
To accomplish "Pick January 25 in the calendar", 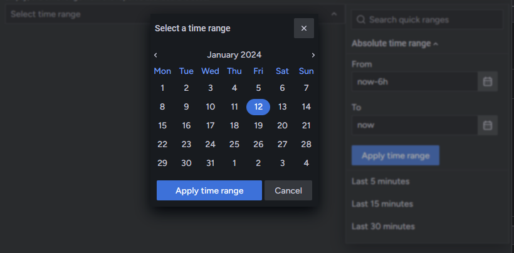I will (x=234, y=145).
